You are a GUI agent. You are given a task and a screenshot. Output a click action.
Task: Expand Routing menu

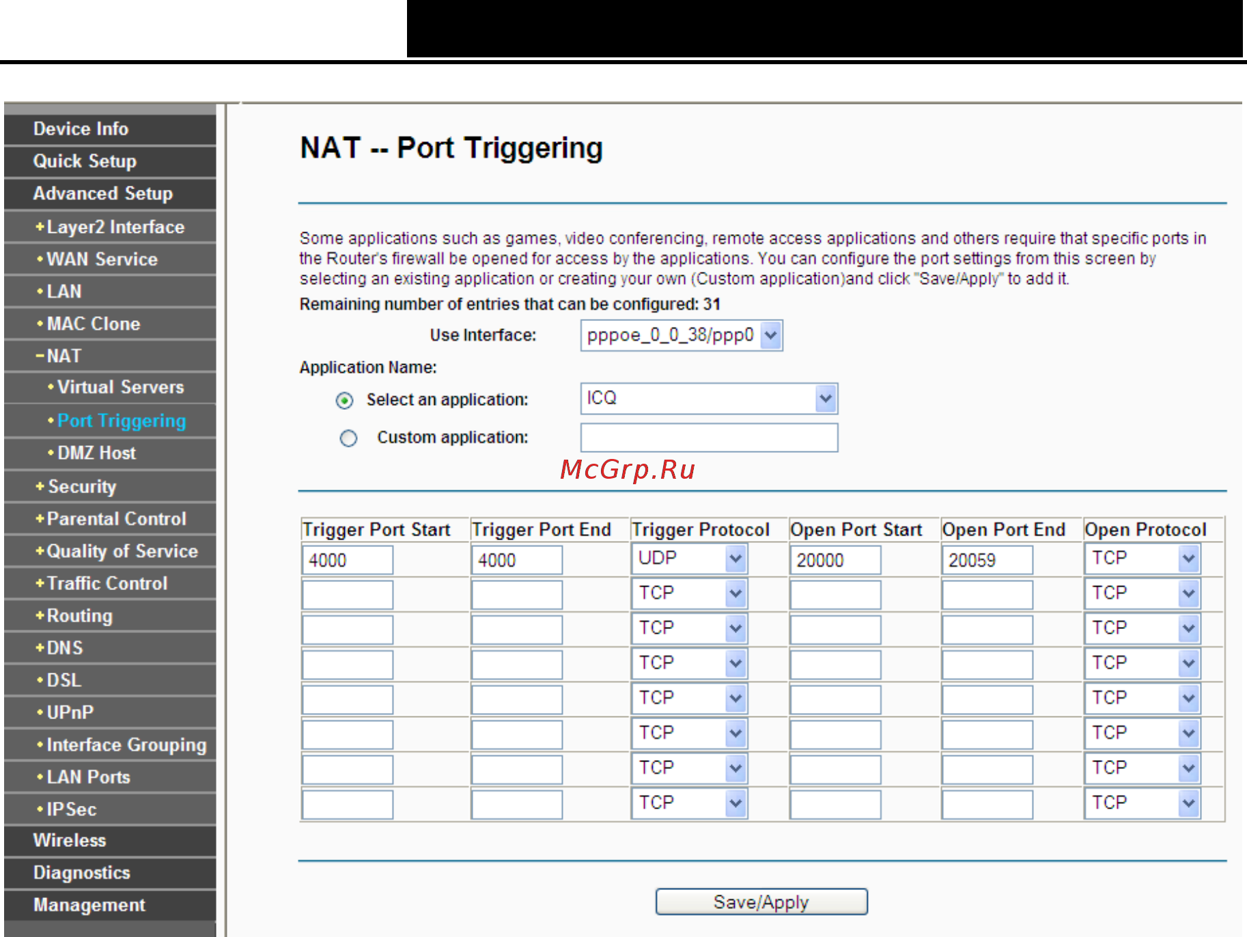click(74, 615)
